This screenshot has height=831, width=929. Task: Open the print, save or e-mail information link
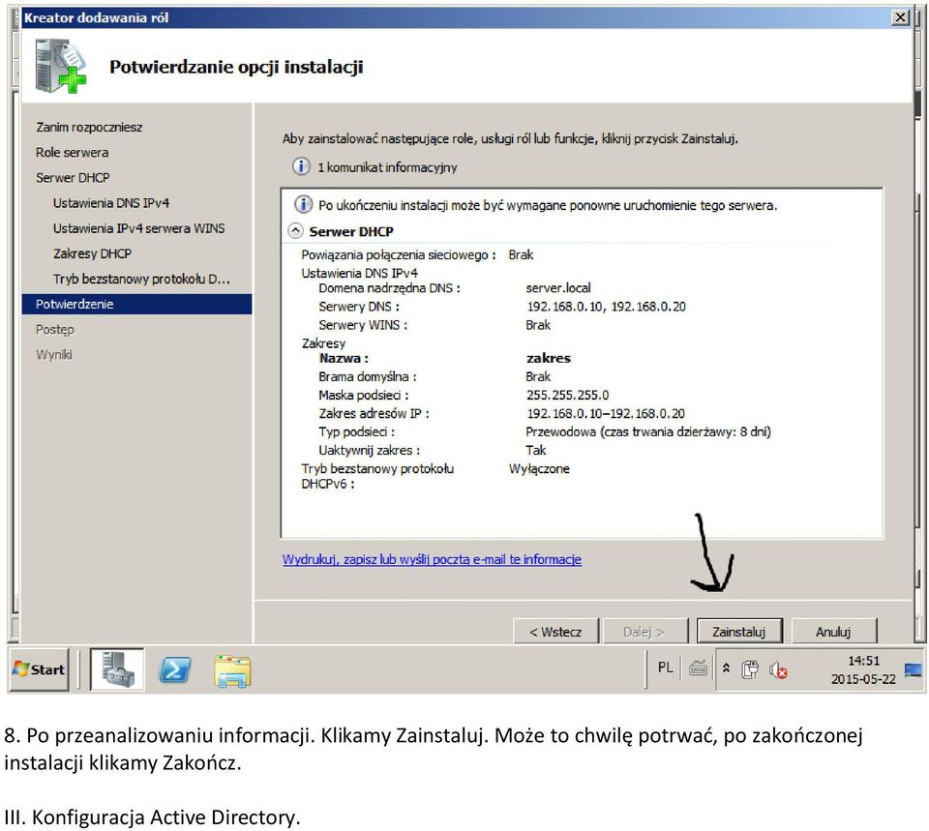432,559
